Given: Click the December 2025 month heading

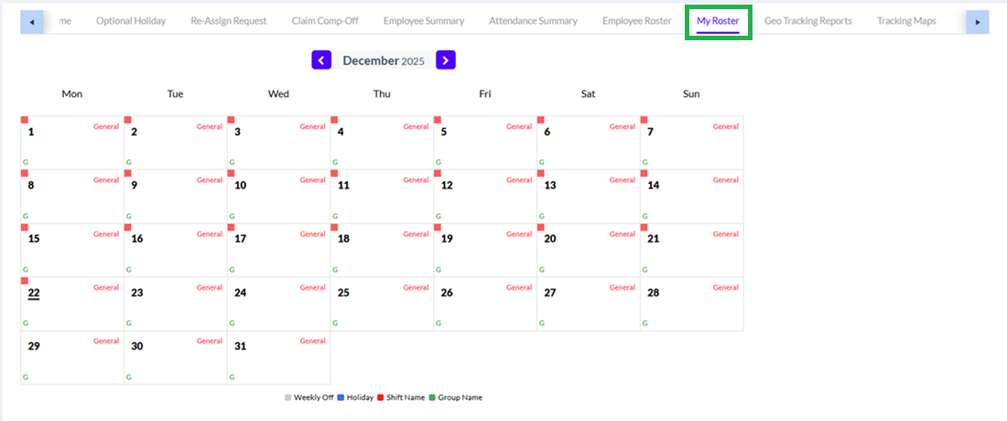Looking at the screenshot, I should click(384, 60).
